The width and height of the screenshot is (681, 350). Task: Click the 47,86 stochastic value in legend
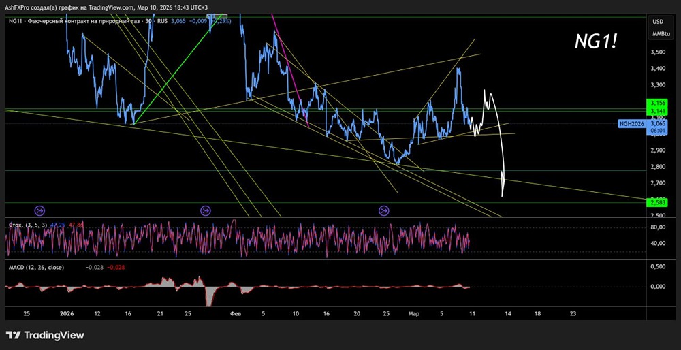pyautogui.click(x=74, y=225)
